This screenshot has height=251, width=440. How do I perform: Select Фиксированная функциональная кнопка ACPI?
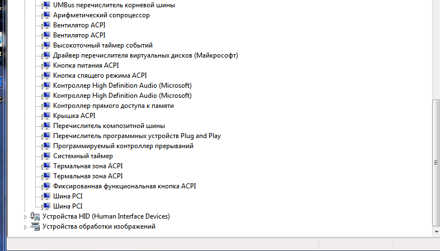point(124,186)
